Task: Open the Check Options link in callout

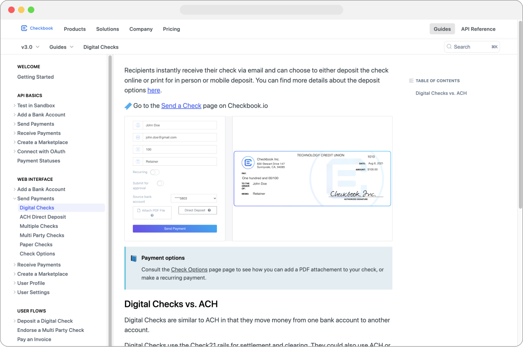Action: (189, 269)
